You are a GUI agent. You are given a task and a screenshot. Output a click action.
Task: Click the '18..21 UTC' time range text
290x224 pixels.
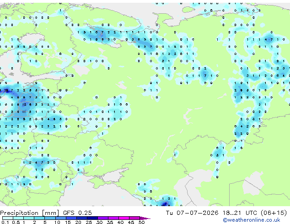[x=240, y=213]
